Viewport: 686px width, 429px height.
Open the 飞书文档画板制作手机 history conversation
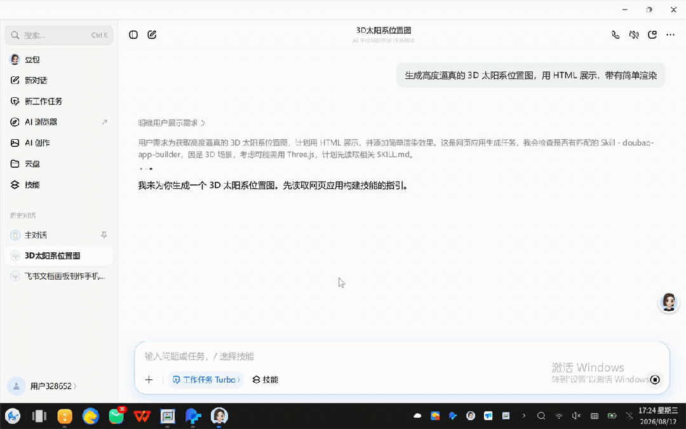coord(58,276)
